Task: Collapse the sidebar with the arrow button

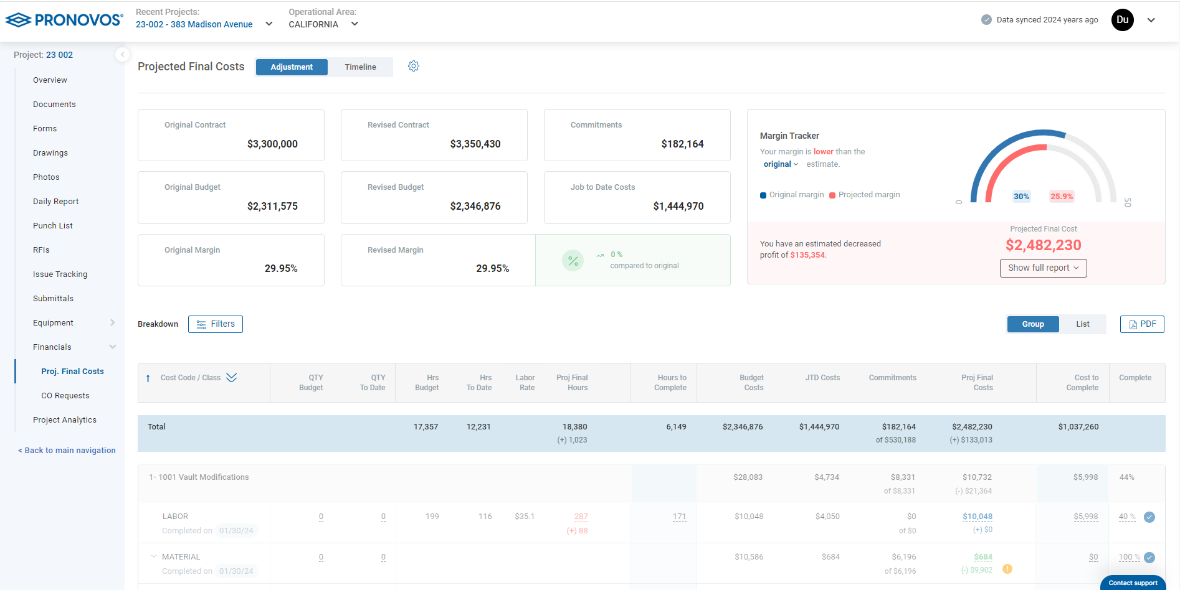Action: click(122, 55)
